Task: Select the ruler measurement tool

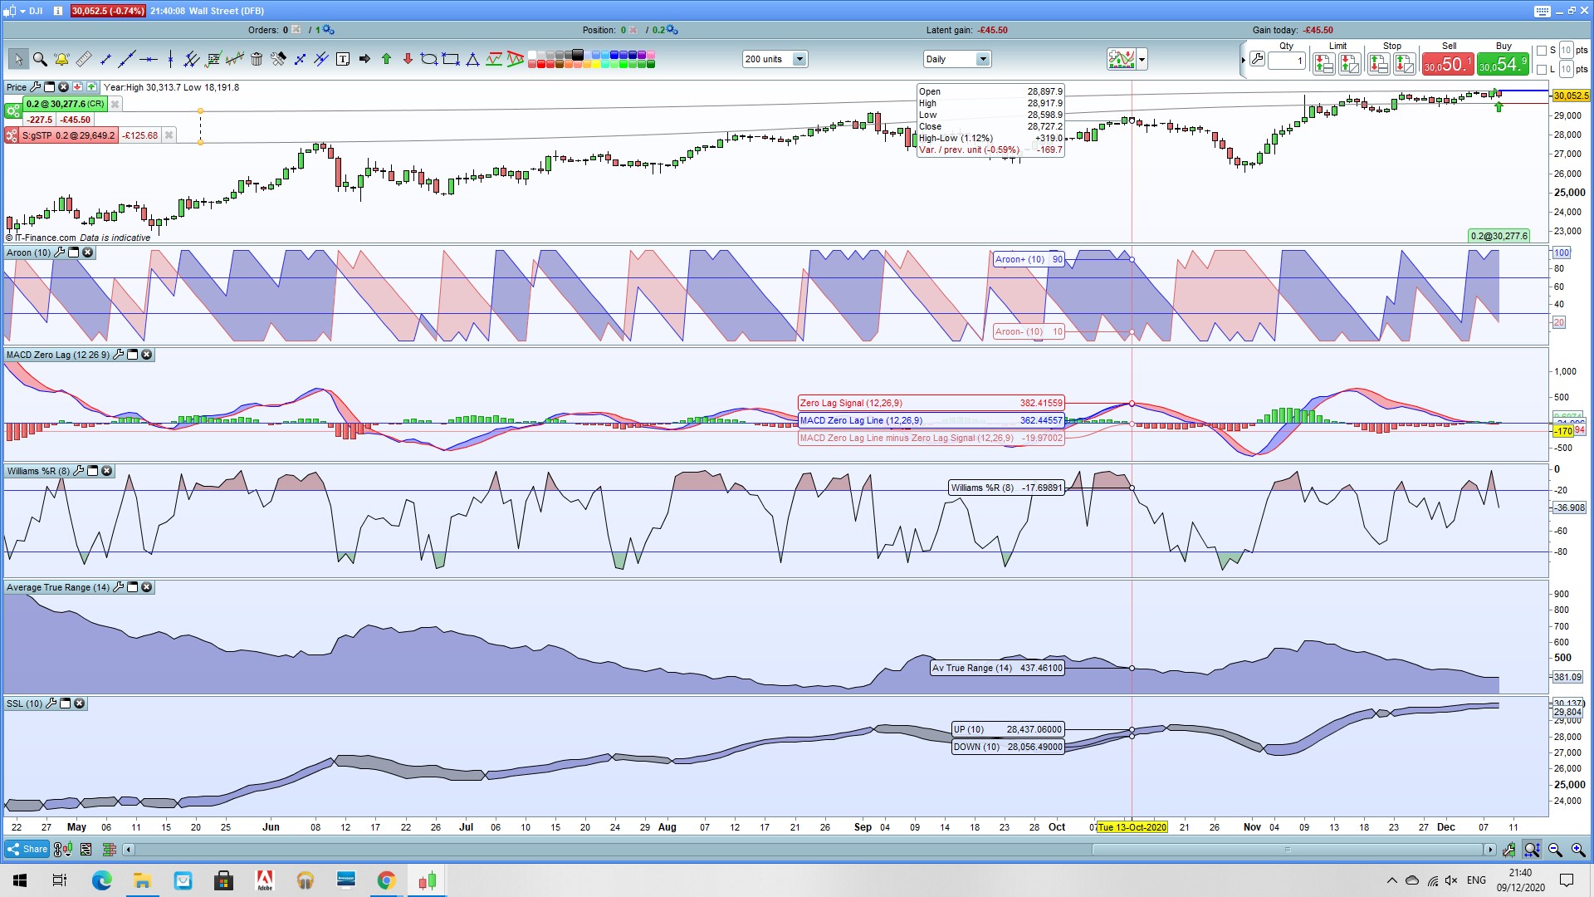Action: 84,59
